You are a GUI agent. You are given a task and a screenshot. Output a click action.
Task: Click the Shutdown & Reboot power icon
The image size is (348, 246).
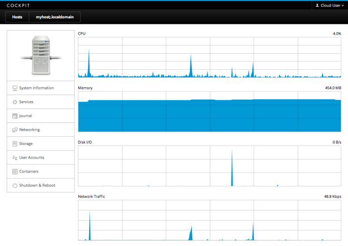coord(15,185)
